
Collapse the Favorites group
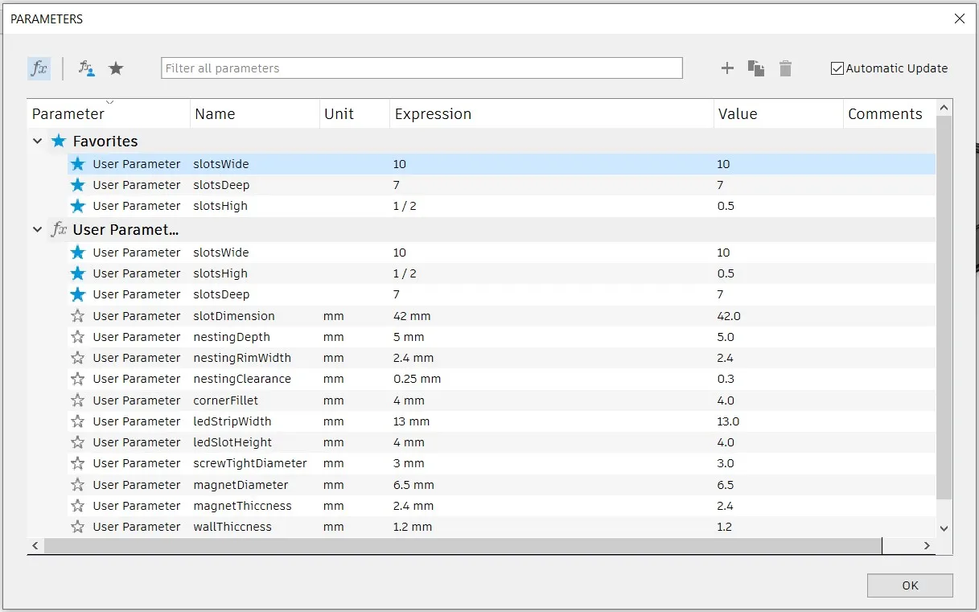[37, 142]
